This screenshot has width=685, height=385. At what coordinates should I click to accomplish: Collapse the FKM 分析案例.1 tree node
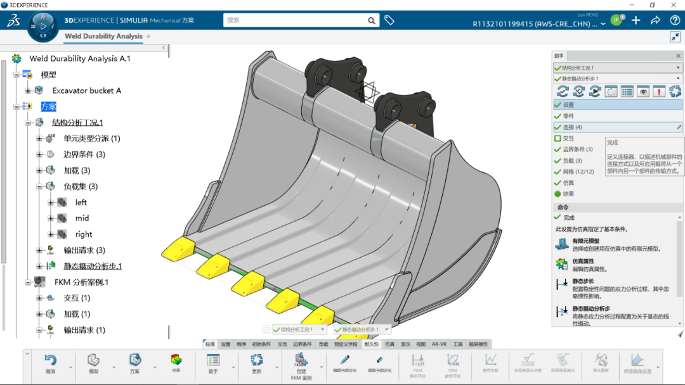pos(27,282)
